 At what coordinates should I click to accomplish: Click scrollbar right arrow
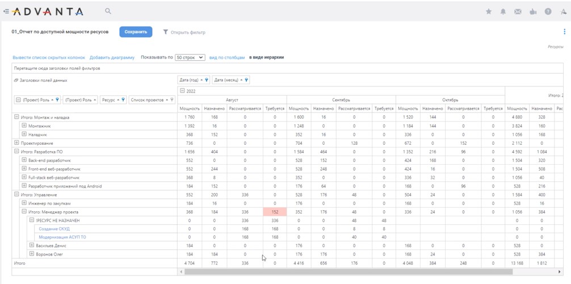pos(560,272)
